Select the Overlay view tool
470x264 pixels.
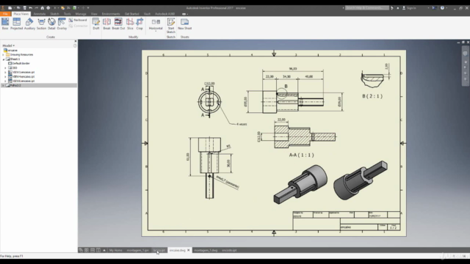(x=62, y=23)
